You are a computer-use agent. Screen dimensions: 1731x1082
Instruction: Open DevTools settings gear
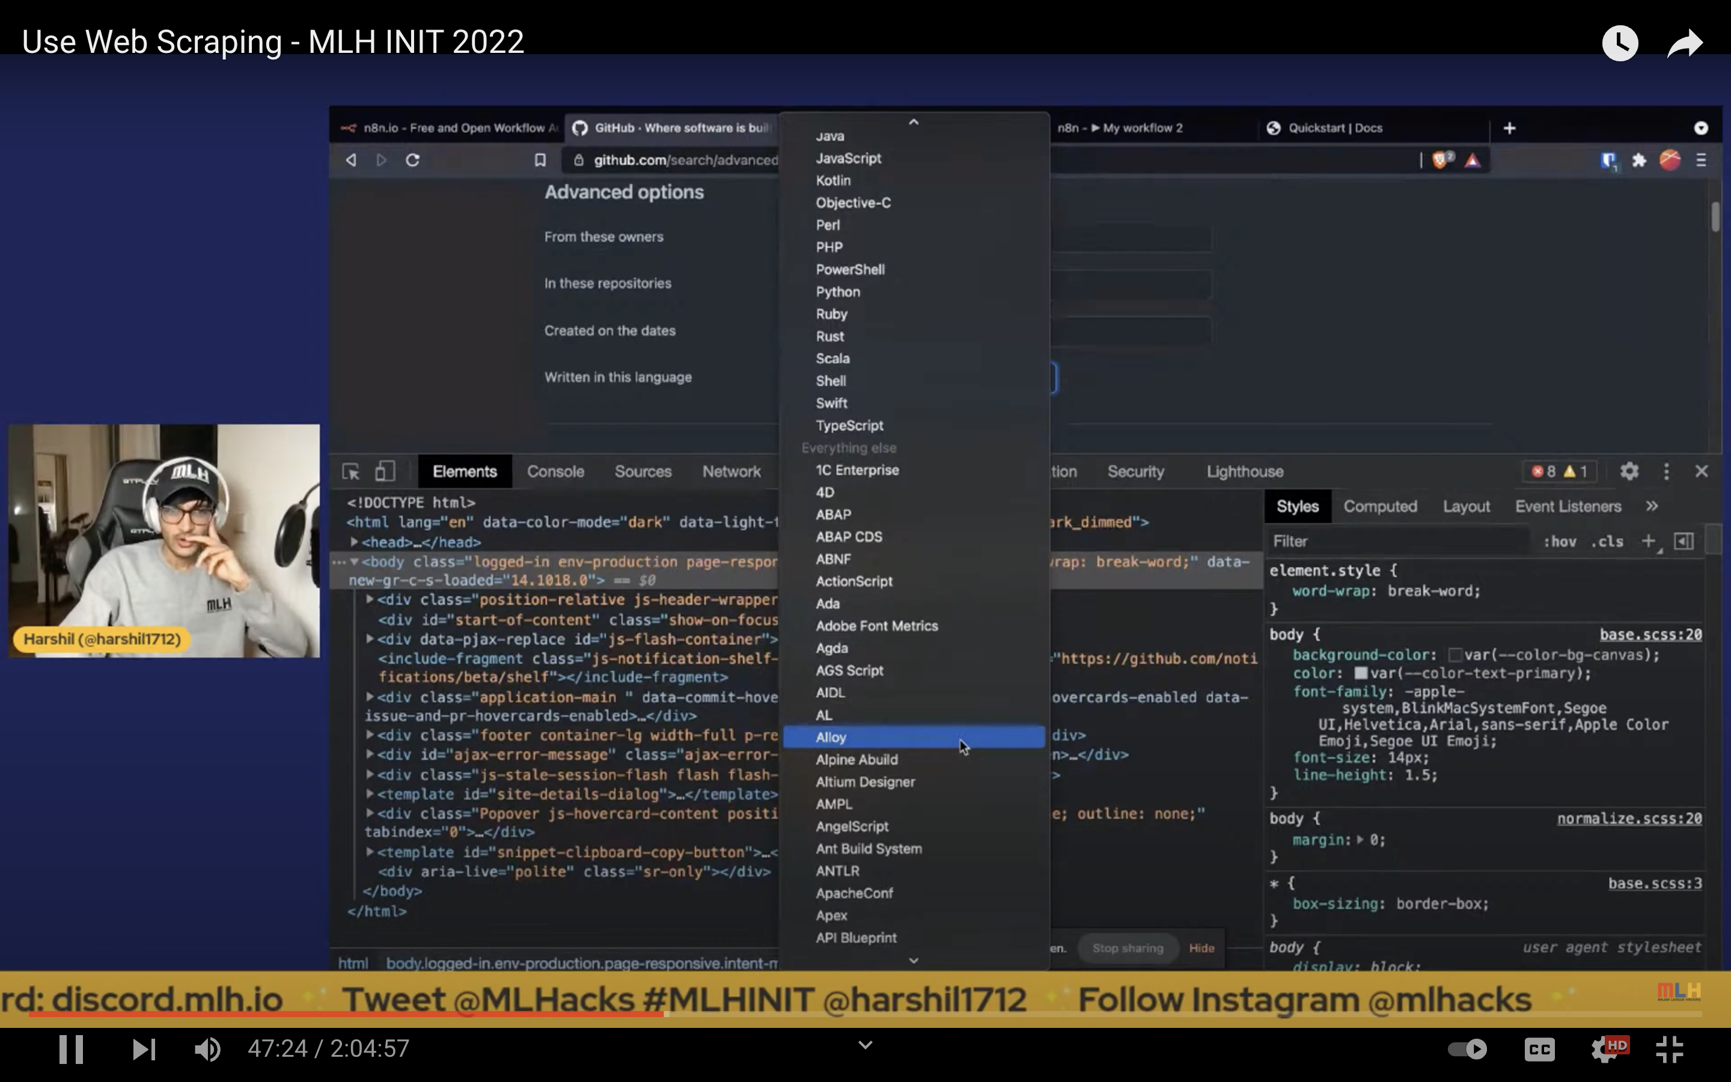1629,472
